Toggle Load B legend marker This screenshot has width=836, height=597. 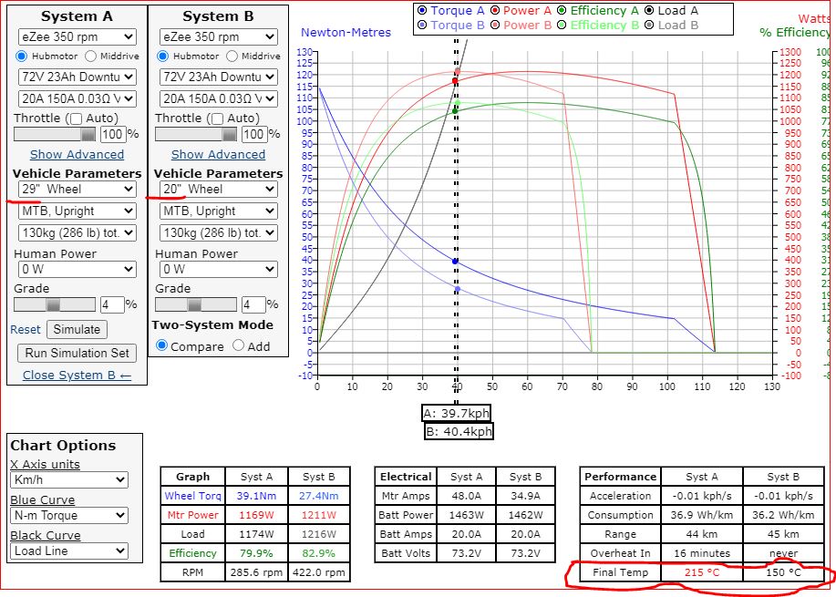click(648, 26)
